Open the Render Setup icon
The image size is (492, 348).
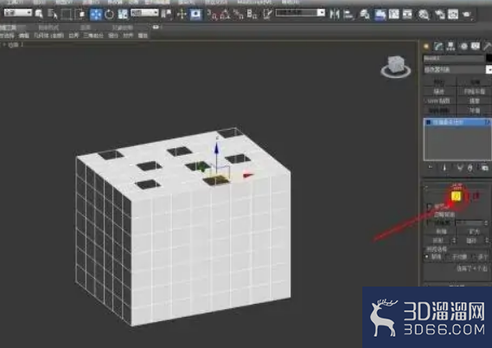440,14
